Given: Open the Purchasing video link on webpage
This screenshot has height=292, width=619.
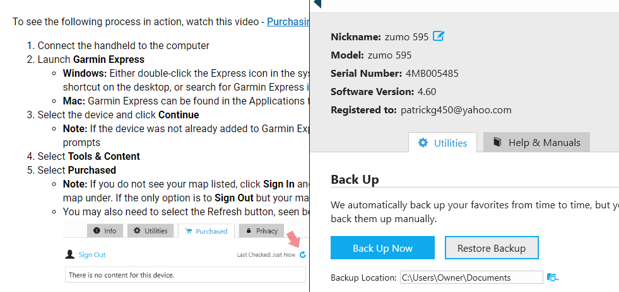Looking at the screenshot, I should coord(288,21).
